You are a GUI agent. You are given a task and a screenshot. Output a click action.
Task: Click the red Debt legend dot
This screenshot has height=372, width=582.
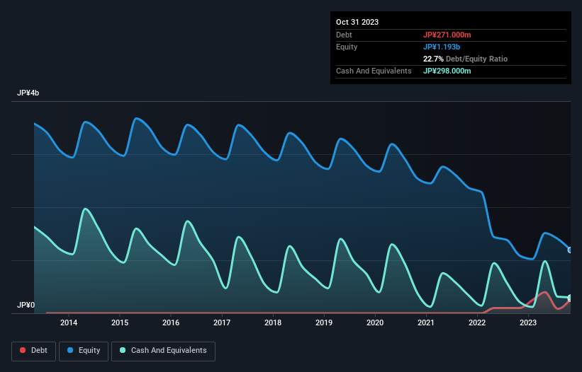pos(23,350)
